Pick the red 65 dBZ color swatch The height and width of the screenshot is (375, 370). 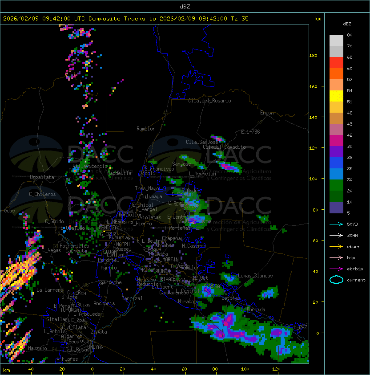336,62
